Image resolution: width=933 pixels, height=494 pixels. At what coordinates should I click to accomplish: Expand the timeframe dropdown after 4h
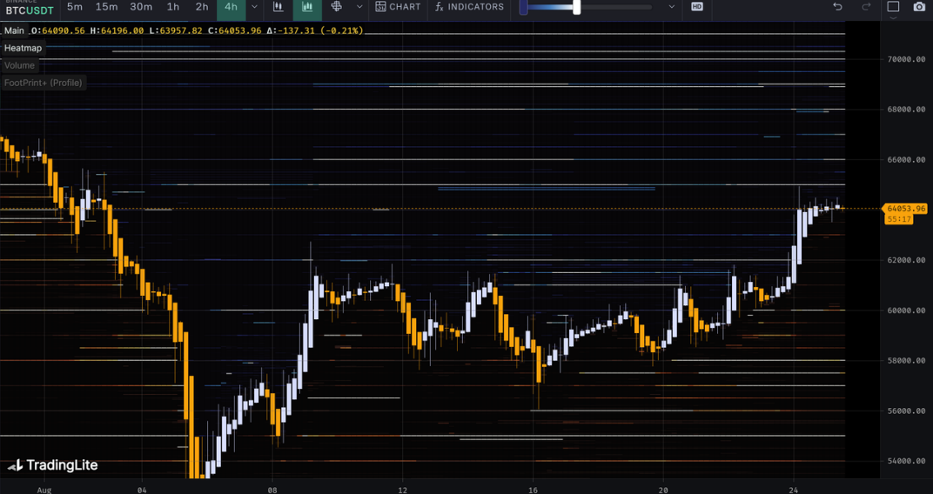(x=254, y=7)
